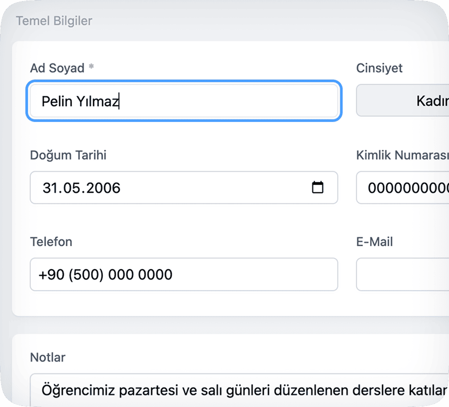
Task: Click the "Telefon" label text
Action: click(x=51, y=241)
